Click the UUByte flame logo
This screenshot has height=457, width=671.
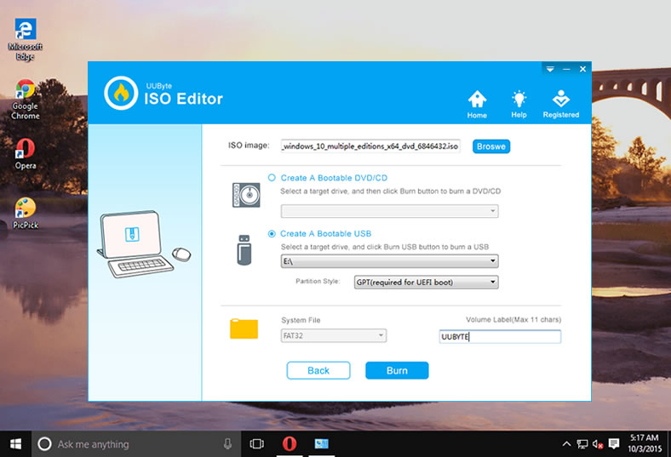coord(122,93)
